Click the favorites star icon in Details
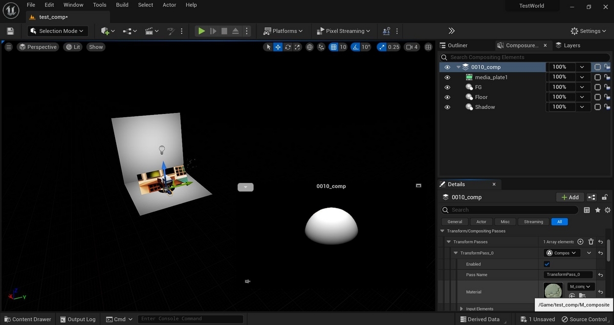The height and width of the screenshot is (325, 614). 597,210
